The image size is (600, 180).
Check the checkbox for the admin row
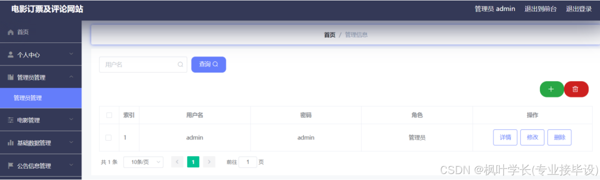[109, 138]
